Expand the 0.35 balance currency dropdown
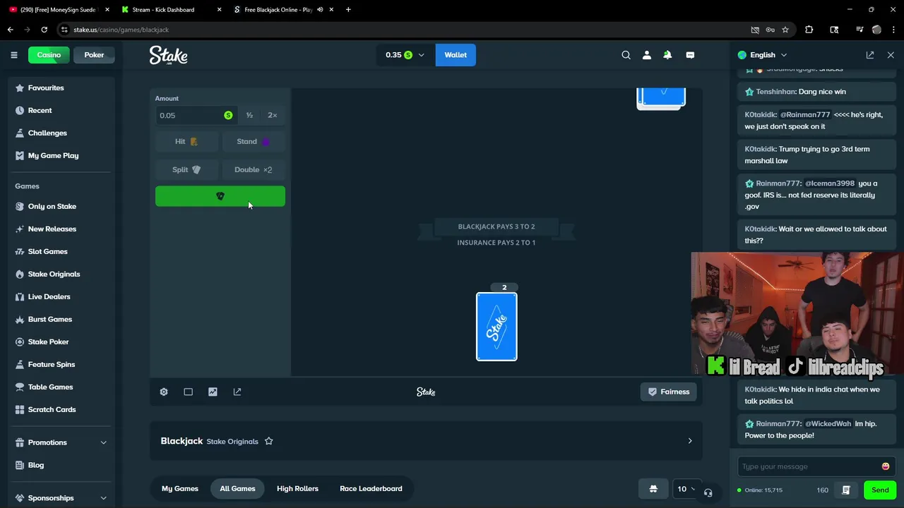Viewport: 904px width, 508px height. [405, 55]
